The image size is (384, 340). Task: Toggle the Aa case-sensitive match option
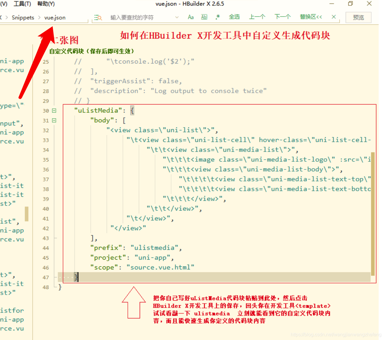[x=191, y=17]
